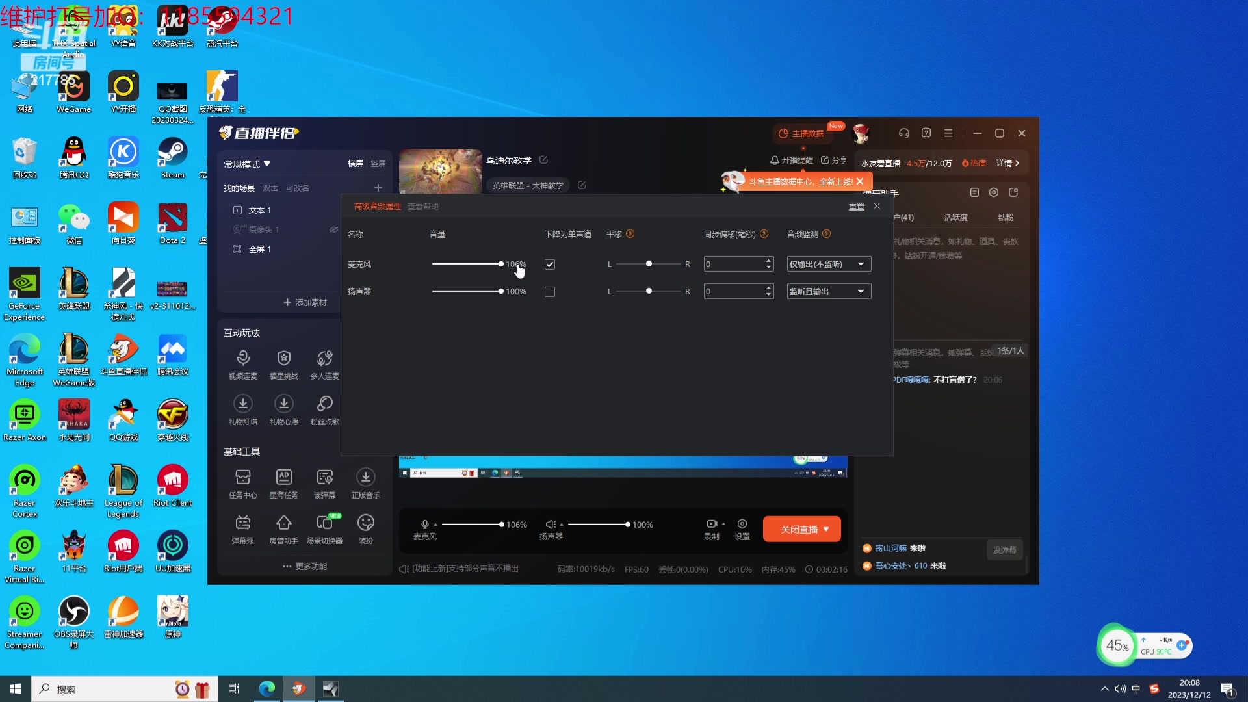Open the 任务中心 task center icon
The width and height of the screenshot is (1248, 702).
pos(242,478)
